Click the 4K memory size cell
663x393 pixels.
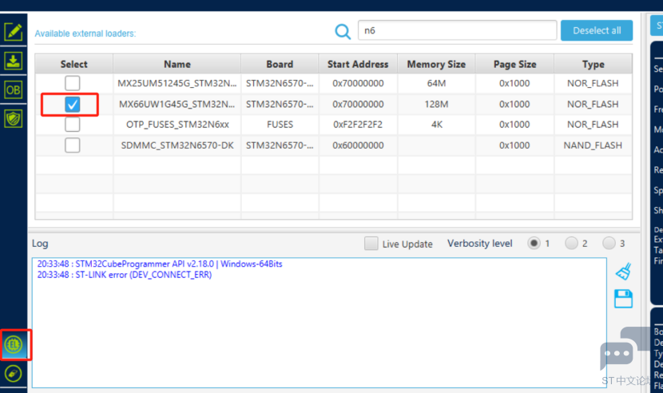pos(436,125)
